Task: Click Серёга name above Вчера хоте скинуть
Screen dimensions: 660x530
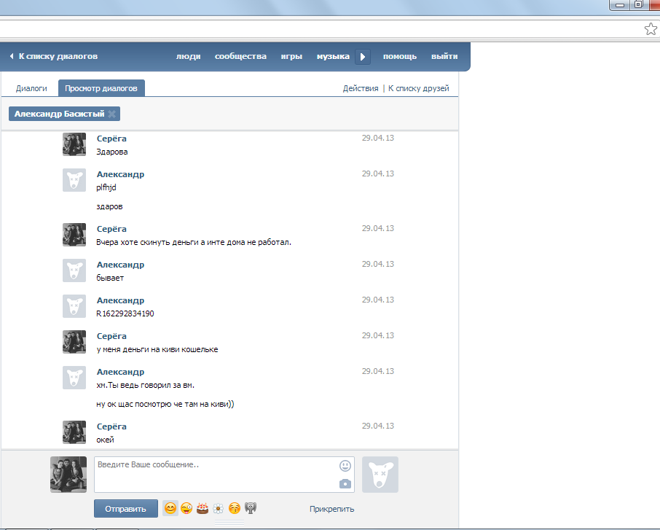Action: point(111,229)
